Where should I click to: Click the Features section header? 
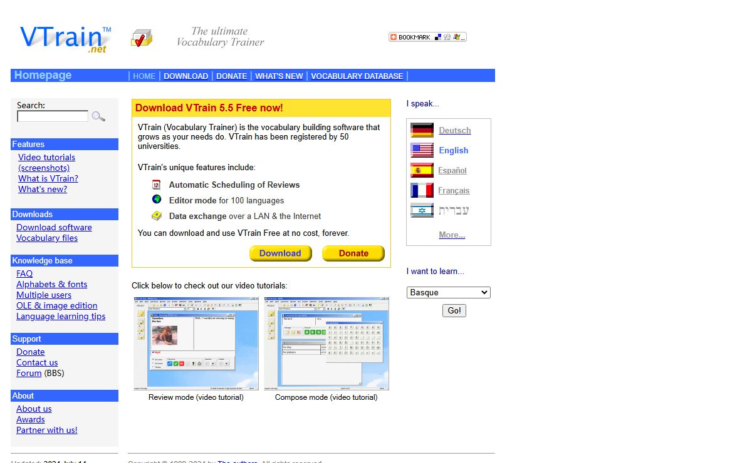(x=65, y=144)
